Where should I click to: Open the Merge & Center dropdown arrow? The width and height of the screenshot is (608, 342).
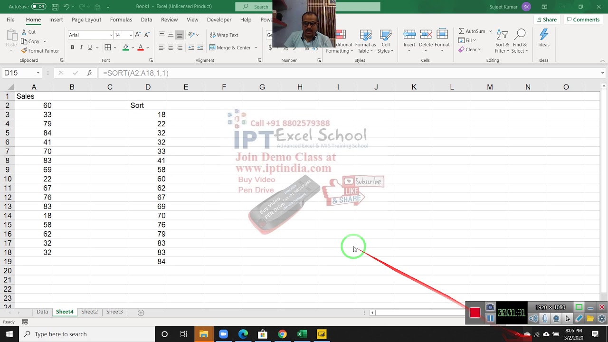coord(256,47)
